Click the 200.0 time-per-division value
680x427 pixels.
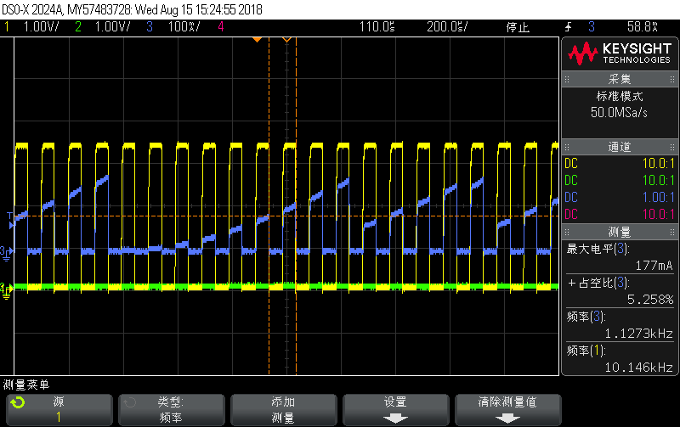pyautogui.click(x=447, y=27)
